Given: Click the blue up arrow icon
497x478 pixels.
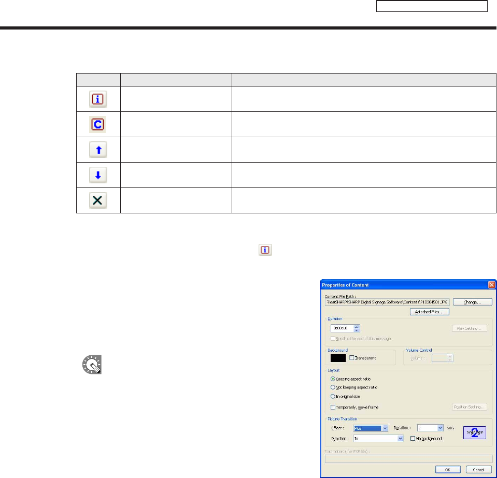Looking at the screenshot, I should click(98, 150).
